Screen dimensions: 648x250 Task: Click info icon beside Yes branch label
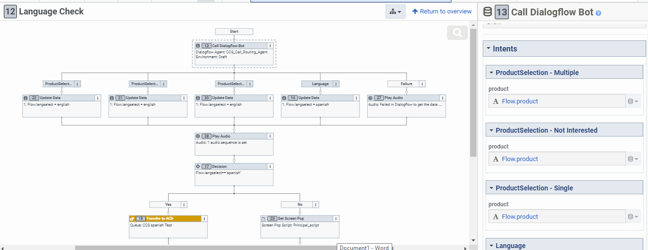click(184, 204)
